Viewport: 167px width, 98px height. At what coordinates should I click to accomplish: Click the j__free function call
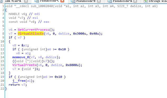[19, 81]
